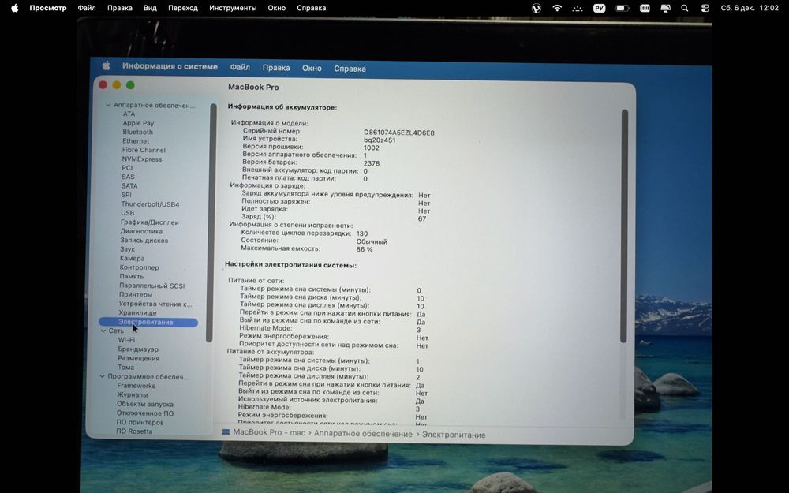
Task: Click the cycle count value 130
Action: [362, 234]
